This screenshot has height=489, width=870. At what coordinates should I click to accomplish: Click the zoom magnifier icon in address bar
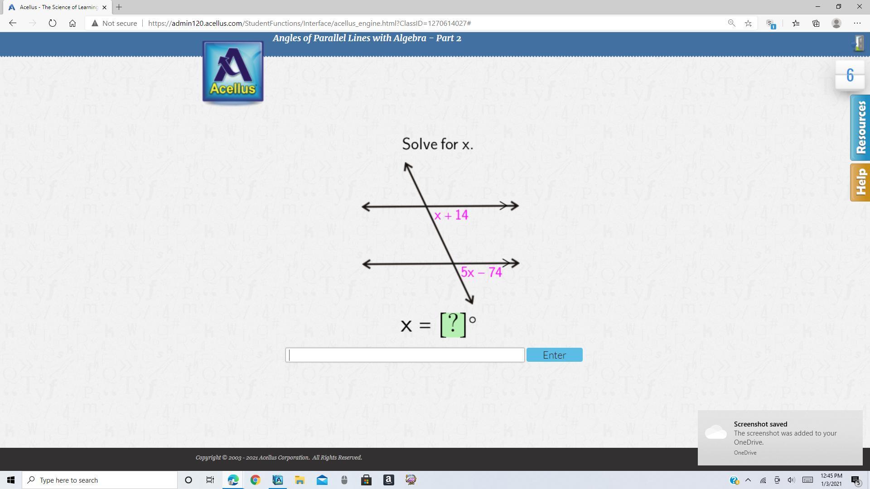pyautogui.click(x=731, y=23)
